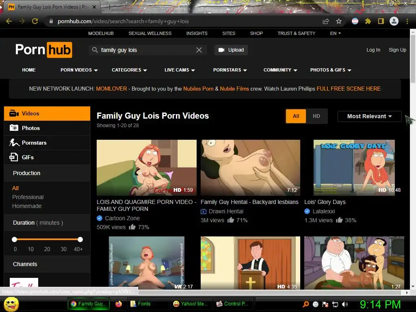Open the Chrome profile avatar icon

point(394,21)
